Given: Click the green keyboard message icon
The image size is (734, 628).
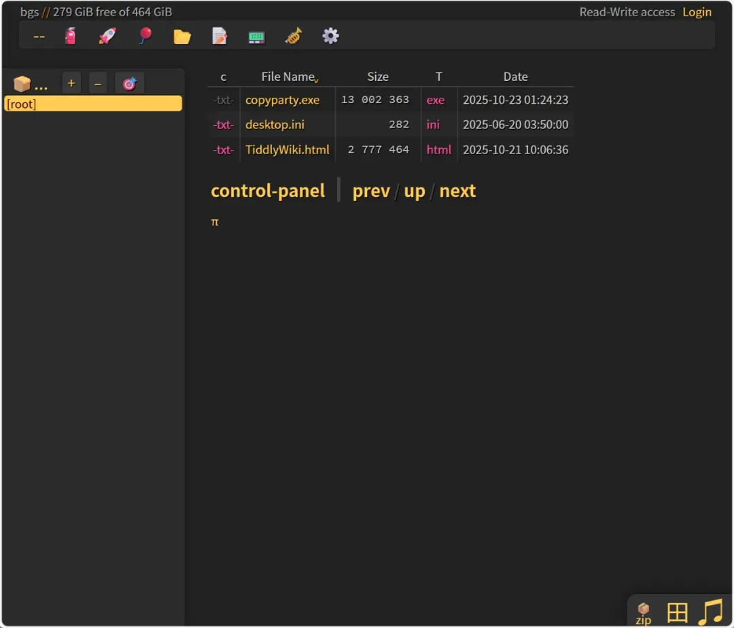Looking at the screenshot, I should [256, 37].
